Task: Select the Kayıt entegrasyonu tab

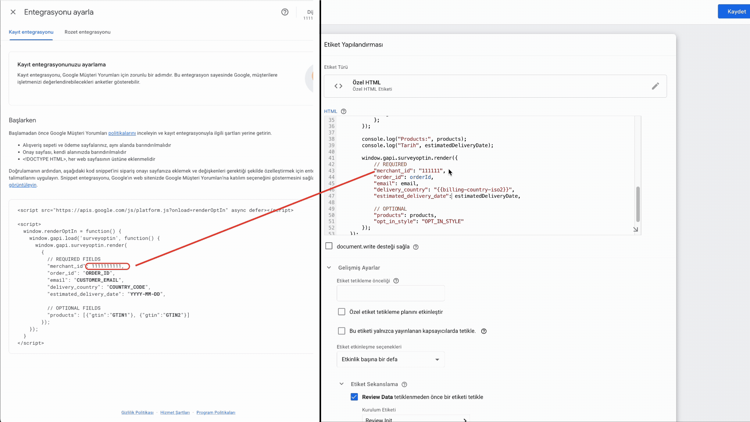Action: (x=31, y=32)
